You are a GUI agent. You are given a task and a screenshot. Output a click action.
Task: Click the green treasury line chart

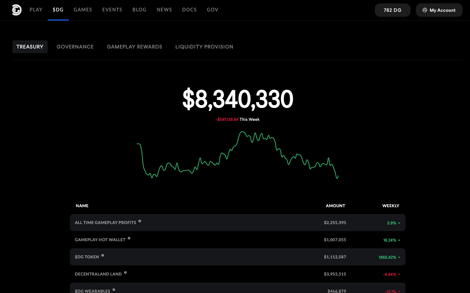pos(238,155)
